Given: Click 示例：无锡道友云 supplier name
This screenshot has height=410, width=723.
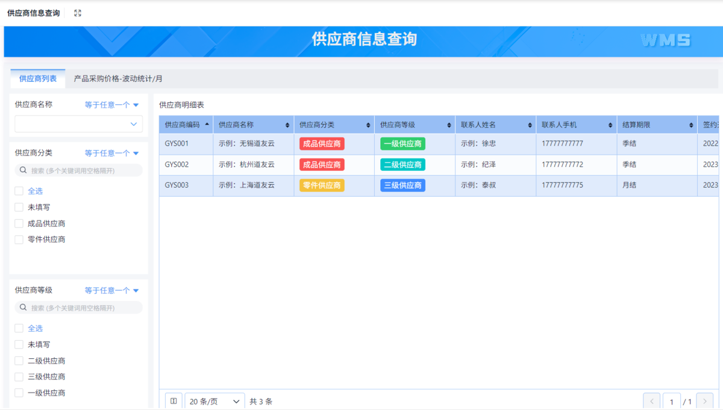Looking at the screenshot, I should click(x=246, y=144).
